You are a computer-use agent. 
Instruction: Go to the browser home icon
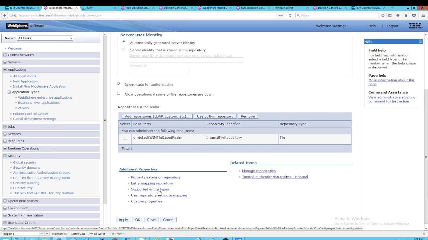[x=406, y=15]
